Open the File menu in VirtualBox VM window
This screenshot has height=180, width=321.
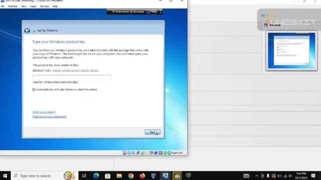[x=3, y=6]
